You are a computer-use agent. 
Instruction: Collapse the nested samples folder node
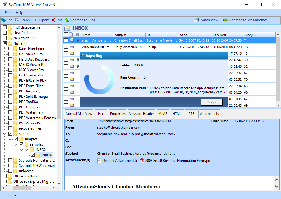pos(16,144)
